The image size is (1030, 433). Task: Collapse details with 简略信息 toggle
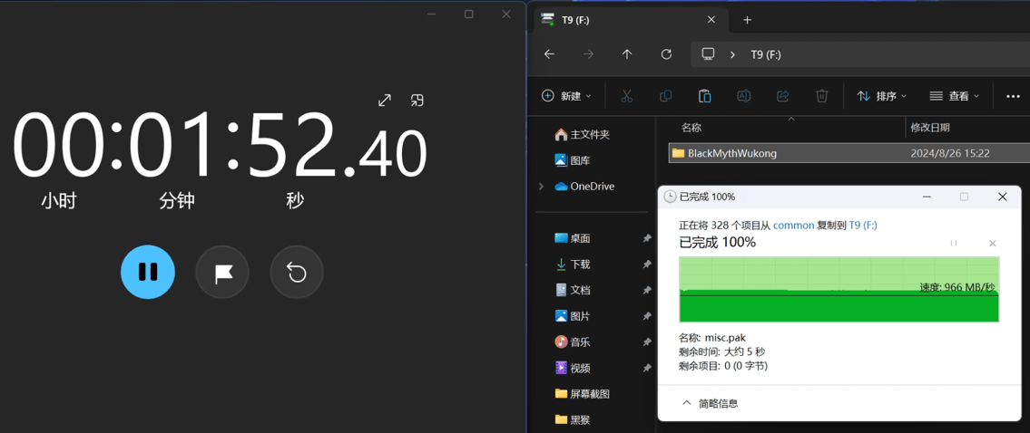click(x=710, y=403)
